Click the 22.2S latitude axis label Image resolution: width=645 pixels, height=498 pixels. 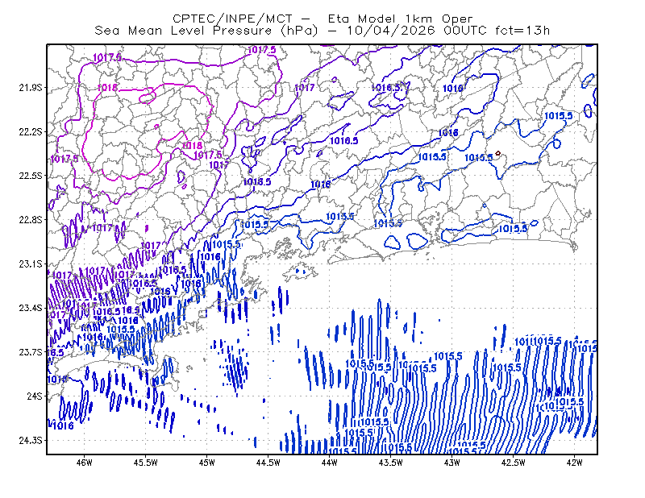[x=31, y=131]
